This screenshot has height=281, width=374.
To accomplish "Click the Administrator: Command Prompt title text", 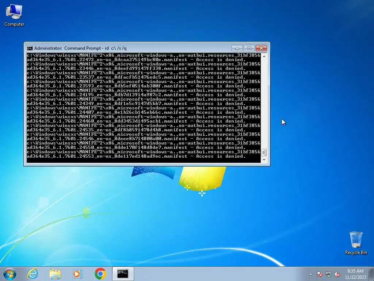I will click(80, 48).
